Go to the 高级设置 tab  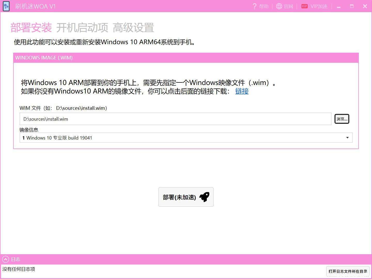point(133,28)
